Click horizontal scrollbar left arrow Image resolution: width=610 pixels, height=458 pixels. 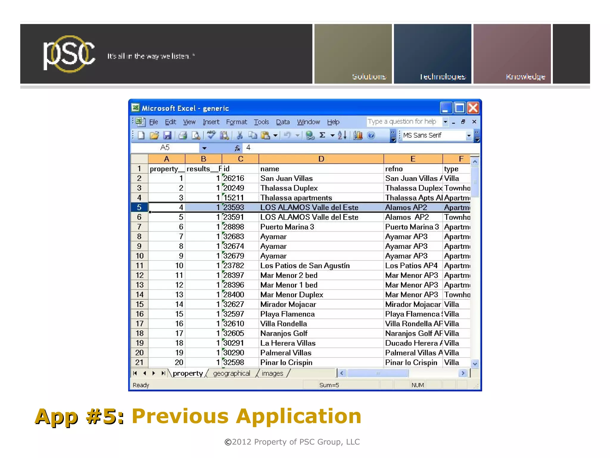point(342,373)
